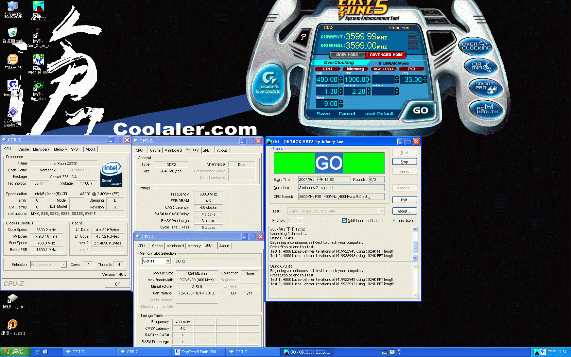Image resolution: width=571 pixels, height=357 pixels.
Task: Click the ORTHOS tray icon in system tray
Action: pos(537,352)
